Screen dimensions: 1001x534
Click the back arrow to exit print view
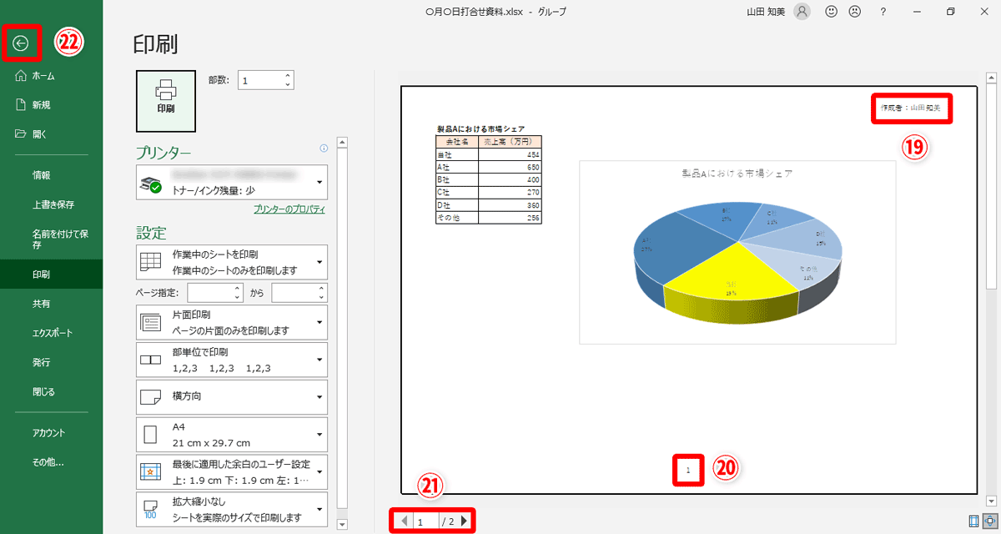21,42
